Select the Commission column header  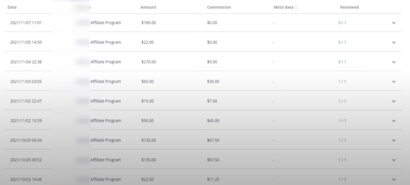(x=219, y=7)
